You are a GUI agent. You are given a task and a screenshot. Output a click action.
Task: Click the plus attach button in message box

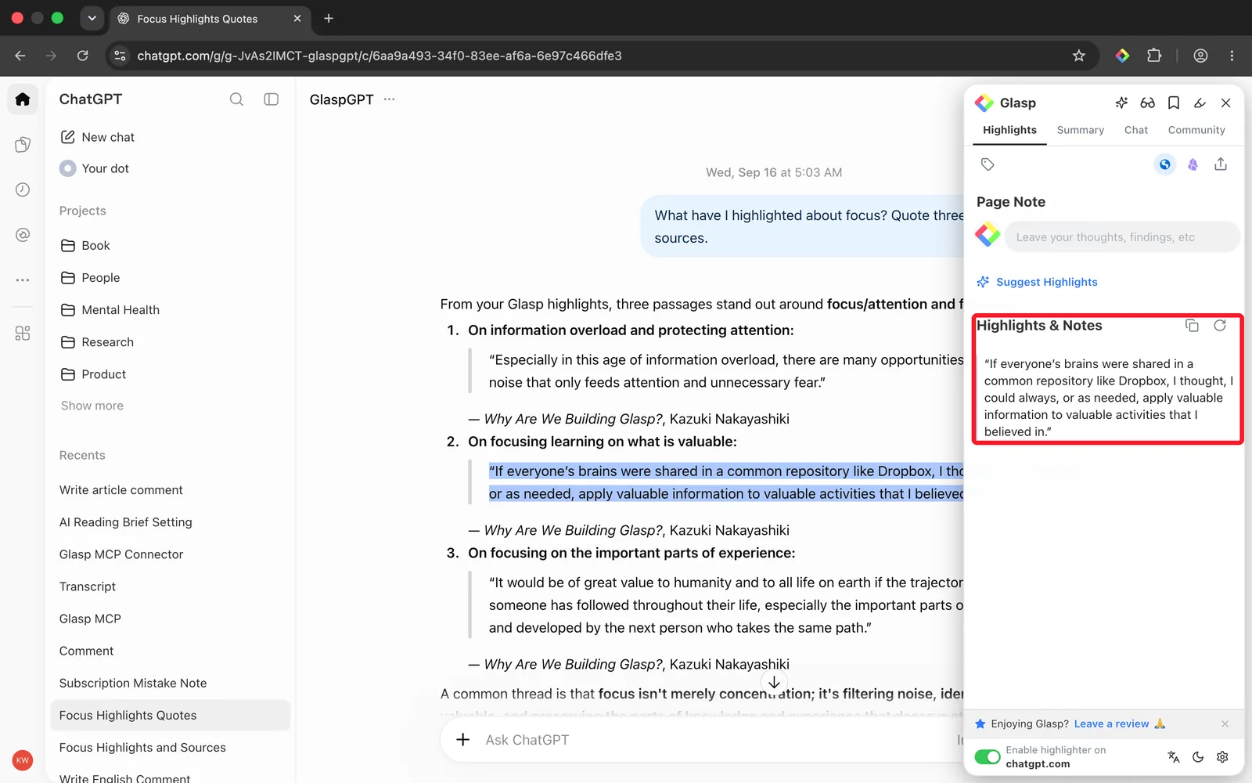coord(463,740)
